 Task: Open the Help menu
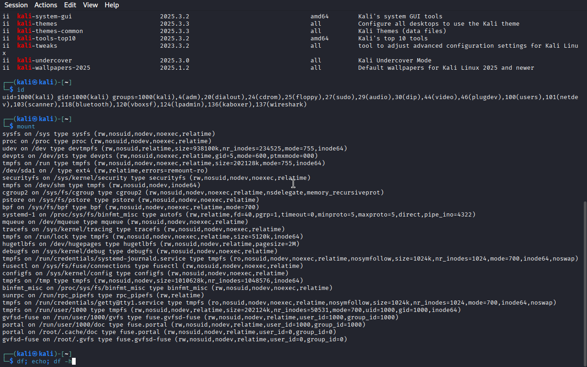111,5
